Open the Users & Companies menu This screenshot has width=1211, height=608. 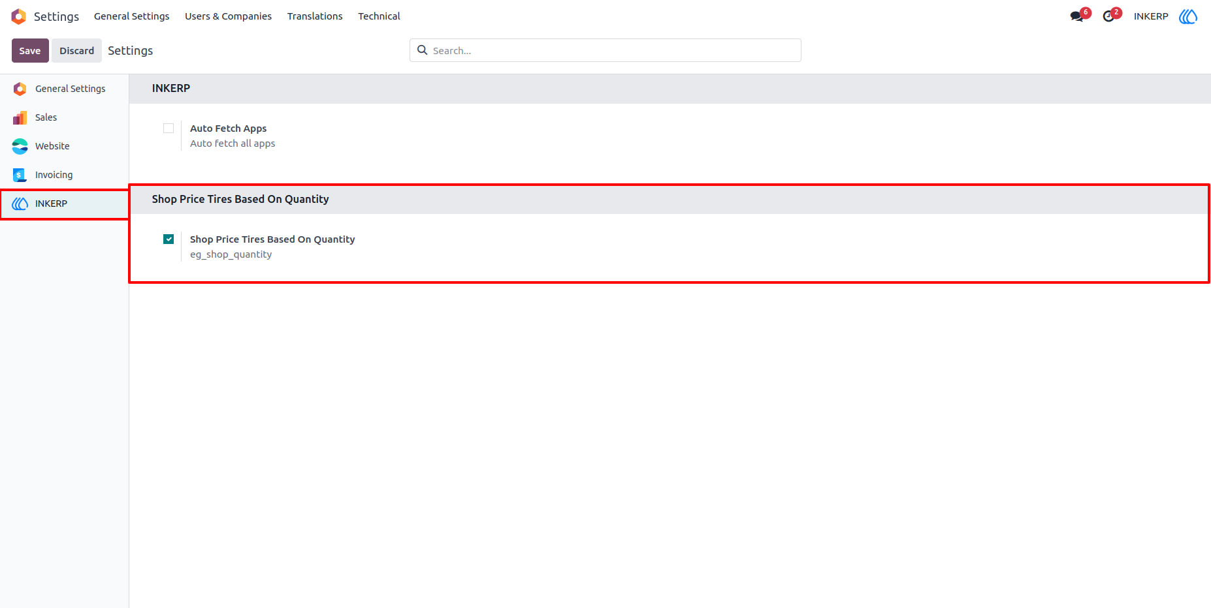pyautogui.click(x=228, y=16)
